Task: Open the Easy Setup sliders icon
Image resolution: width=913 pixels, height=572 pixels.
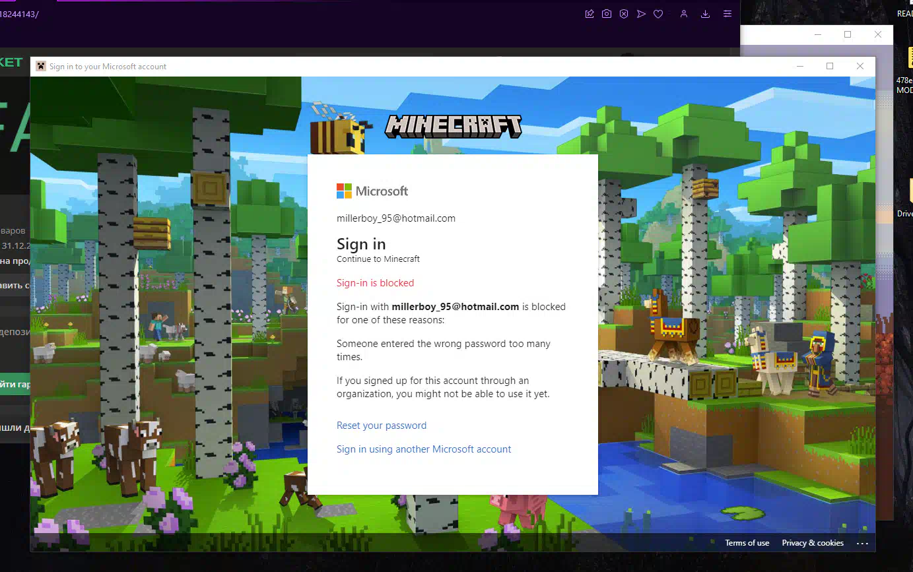Action: (x=727, y=14)
